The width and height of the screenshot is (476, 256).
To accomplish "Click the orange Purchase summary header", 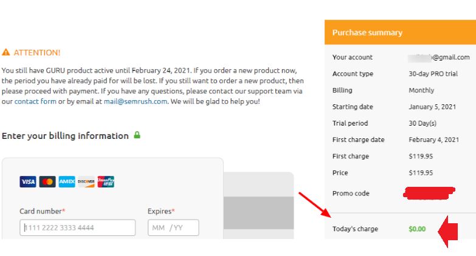I will coord(400,32).
